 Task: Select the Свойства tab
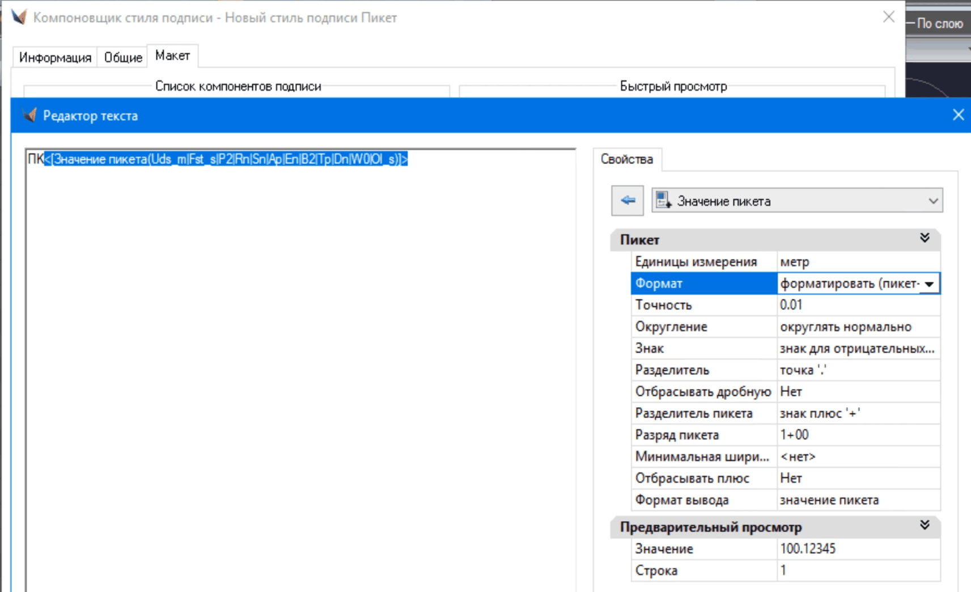(x=626, y=159)
